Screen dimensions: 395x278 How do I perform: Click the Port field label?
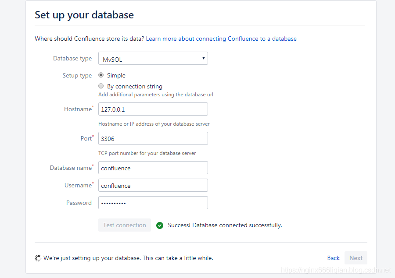[x=86, y=139]
